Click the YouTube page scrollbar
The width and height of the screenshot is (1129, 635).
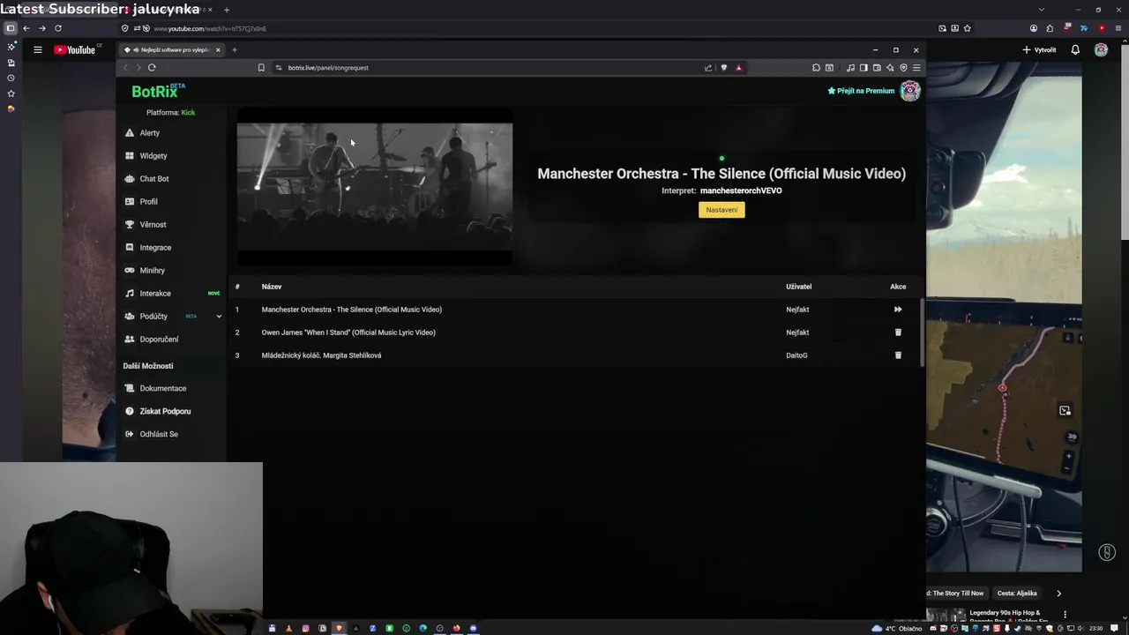[1125, 141]
